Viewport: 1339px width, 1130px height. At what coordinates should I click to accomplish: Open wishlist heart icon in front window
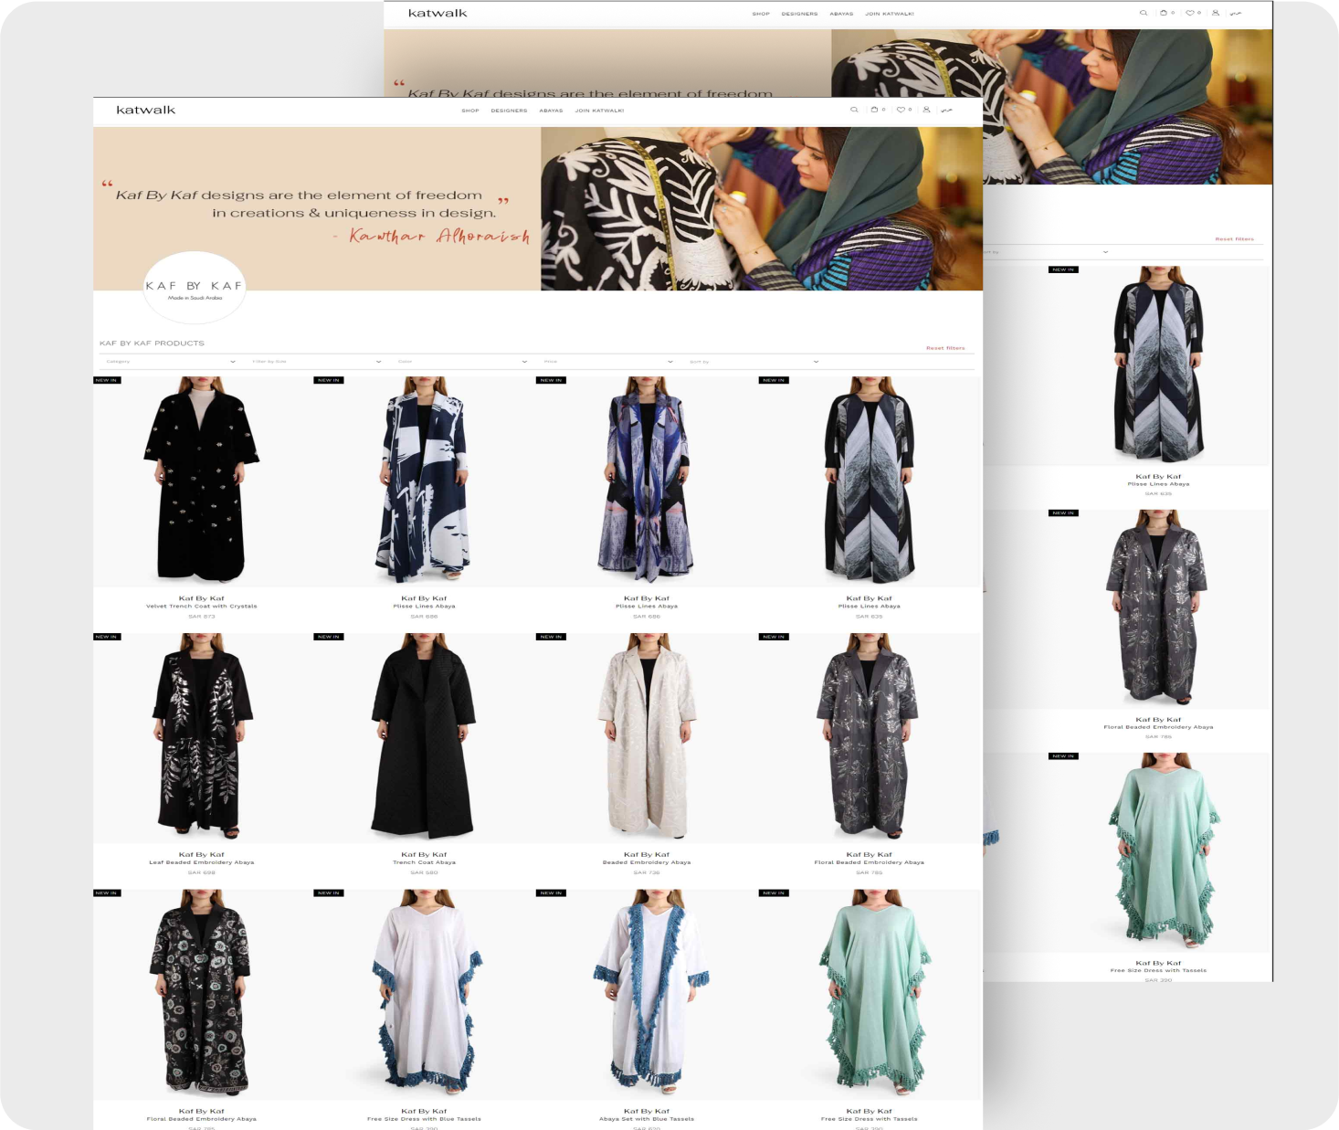pos(901,110)
